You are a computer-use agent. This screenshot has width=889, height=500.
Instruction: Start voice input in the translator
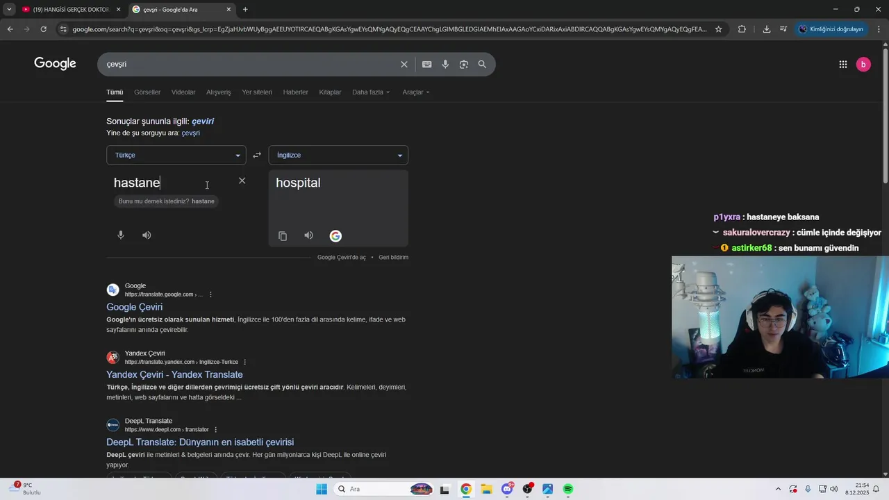point(120,235)
